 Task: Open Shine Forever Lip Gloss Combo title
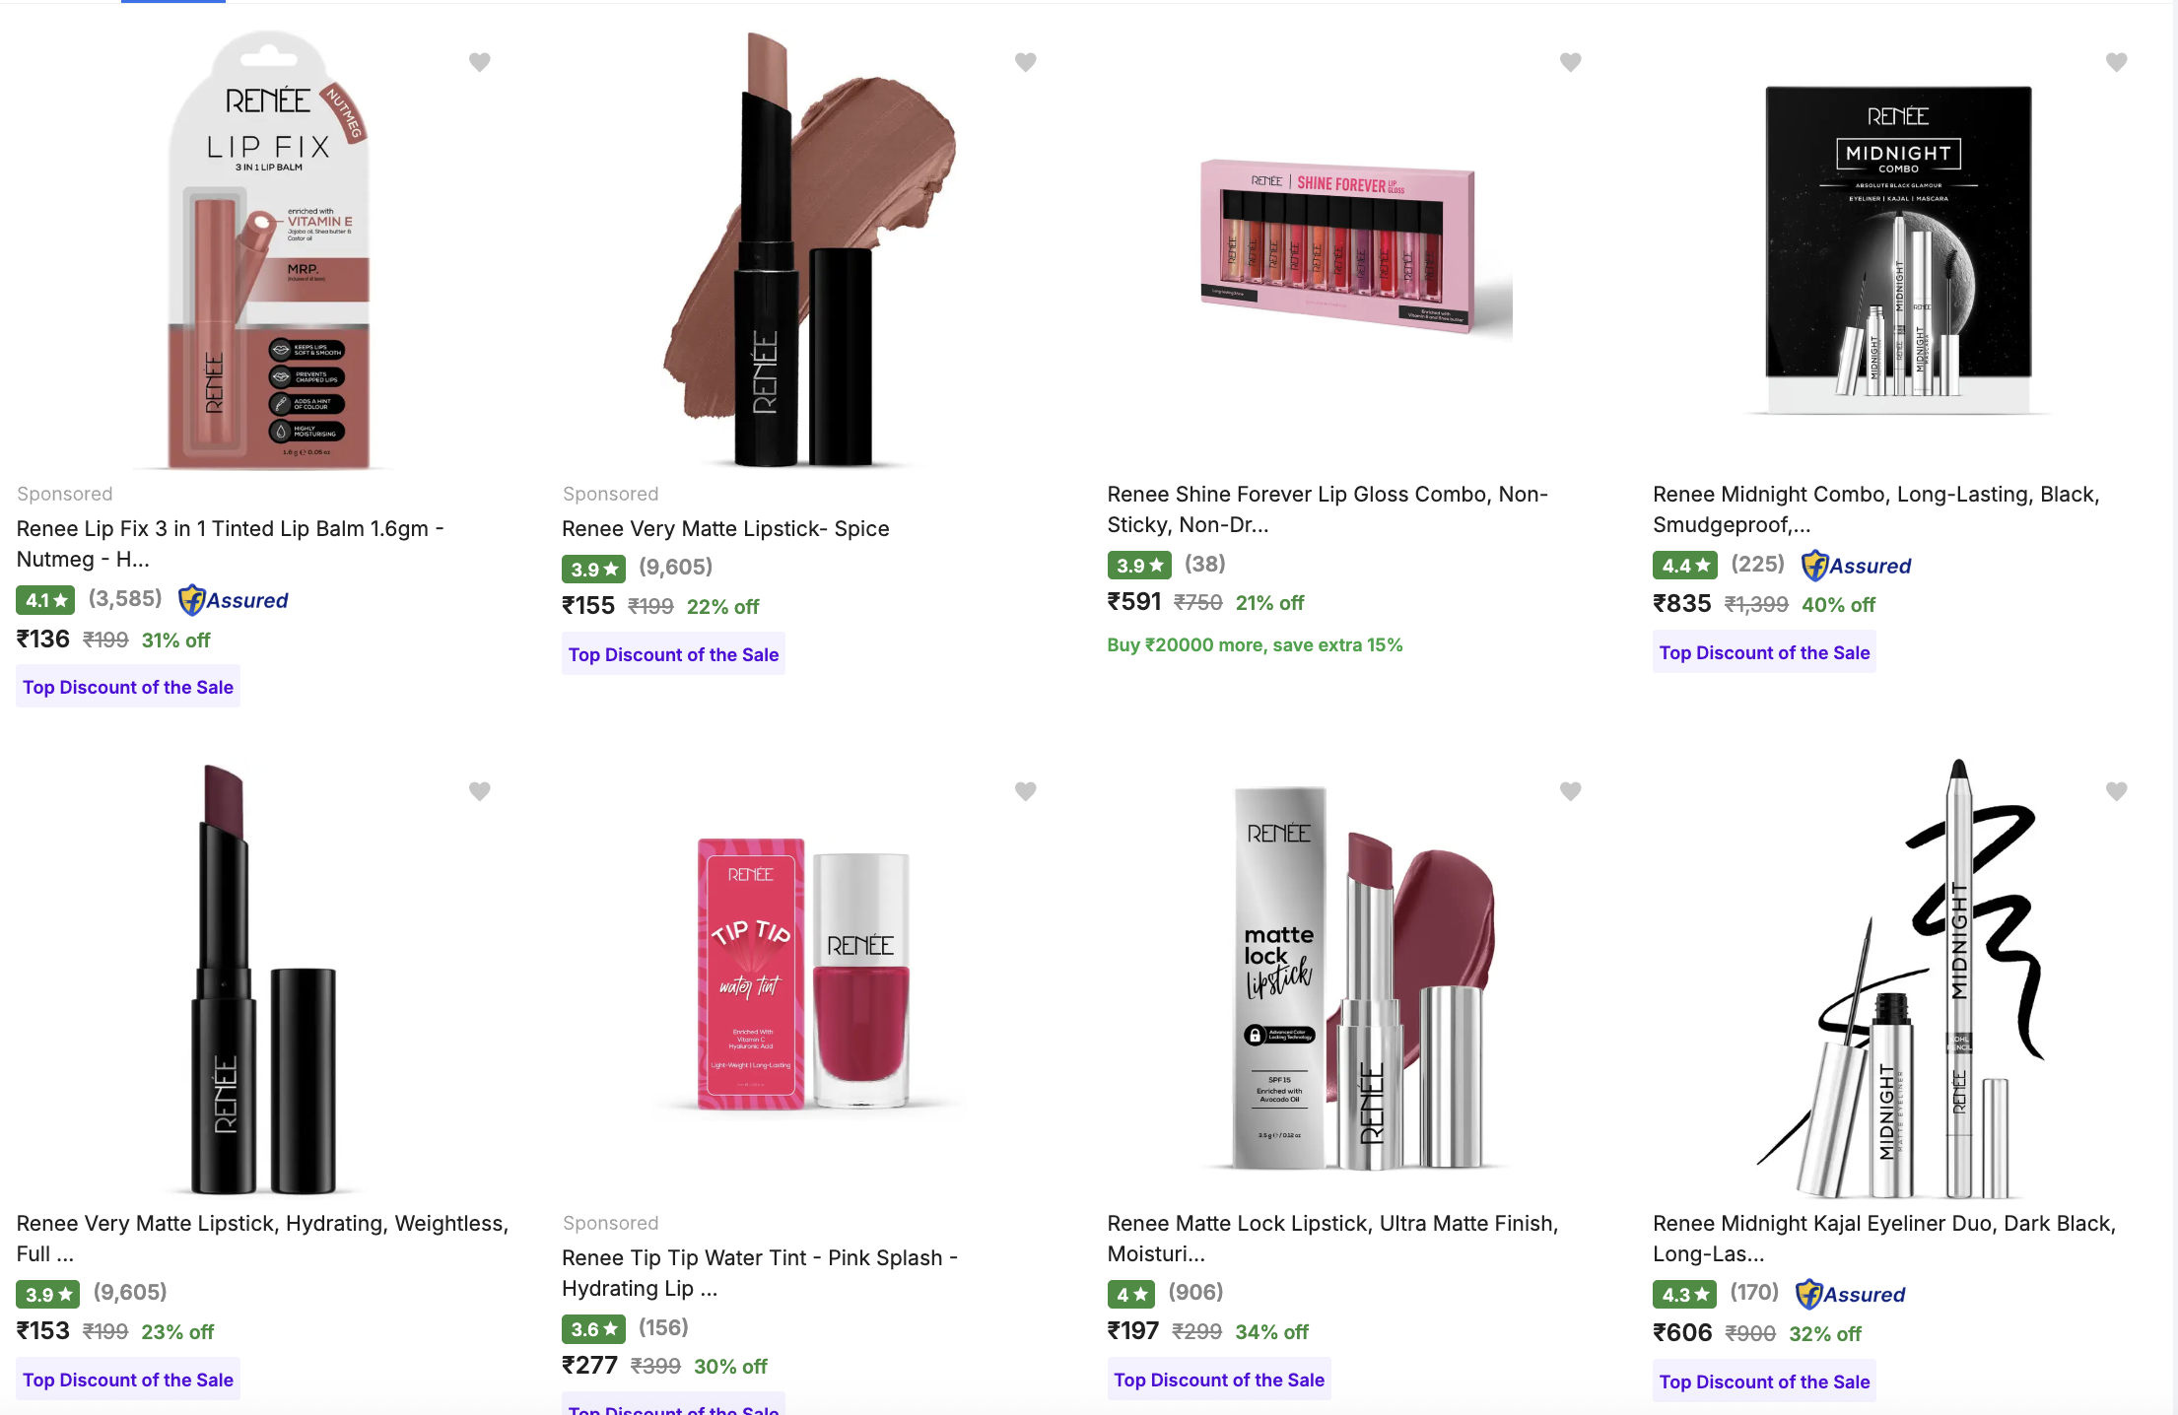point(1327,509)
